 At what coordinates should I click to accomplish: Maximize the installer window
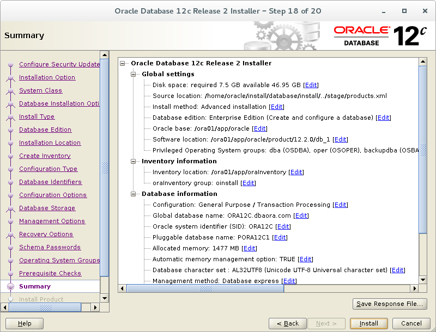tap(404, 11)
